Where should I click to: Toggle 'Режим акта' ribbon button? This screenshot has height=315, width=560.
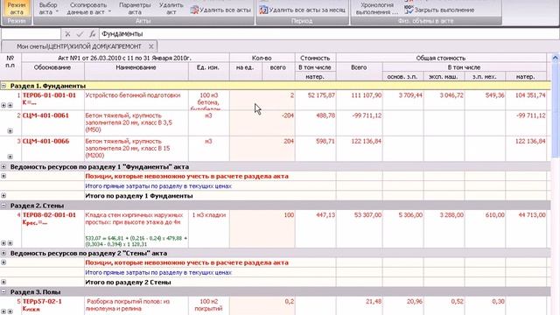17,9
